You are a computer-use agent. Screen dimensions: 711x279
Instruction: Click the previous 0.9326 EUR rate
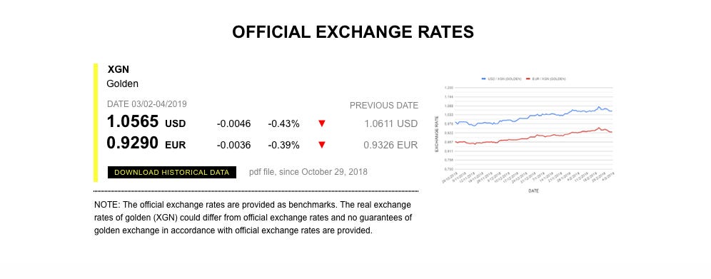point(391,146)
